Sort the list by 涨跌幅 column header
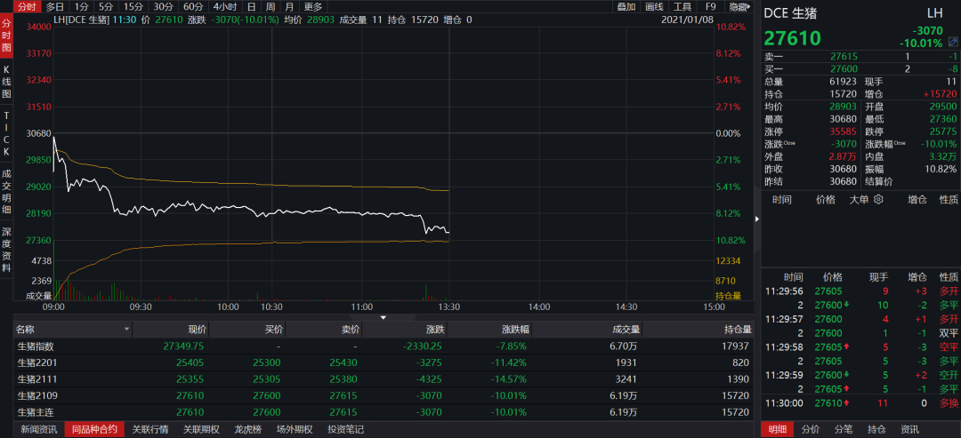The image size is (961, 438). coord(513,330)
